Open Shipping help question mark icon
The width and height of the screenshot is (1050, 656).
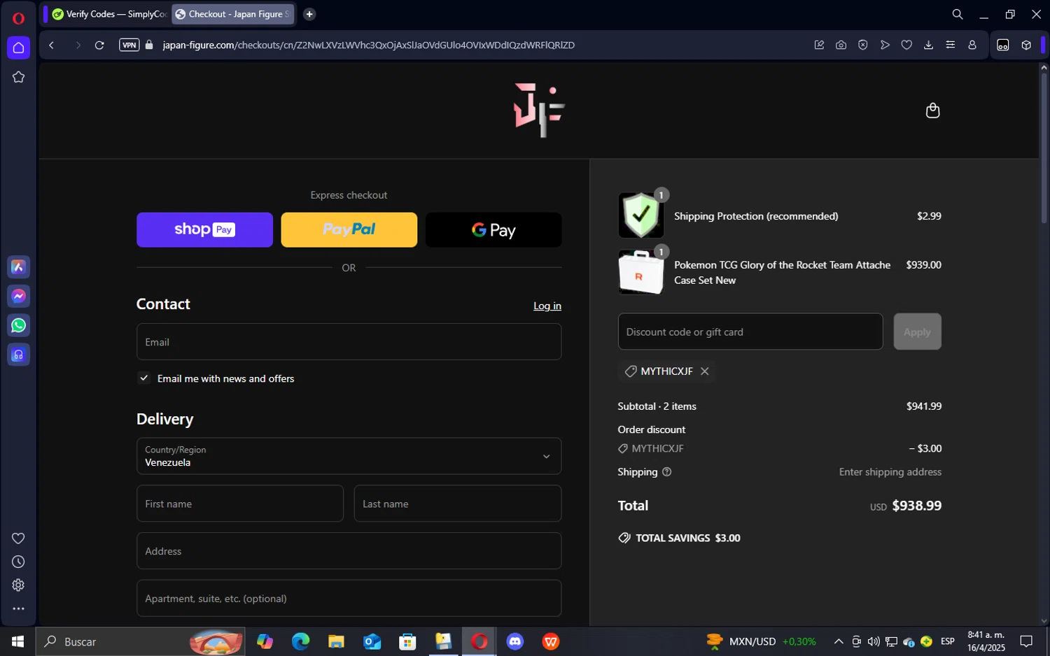(666, 472)
